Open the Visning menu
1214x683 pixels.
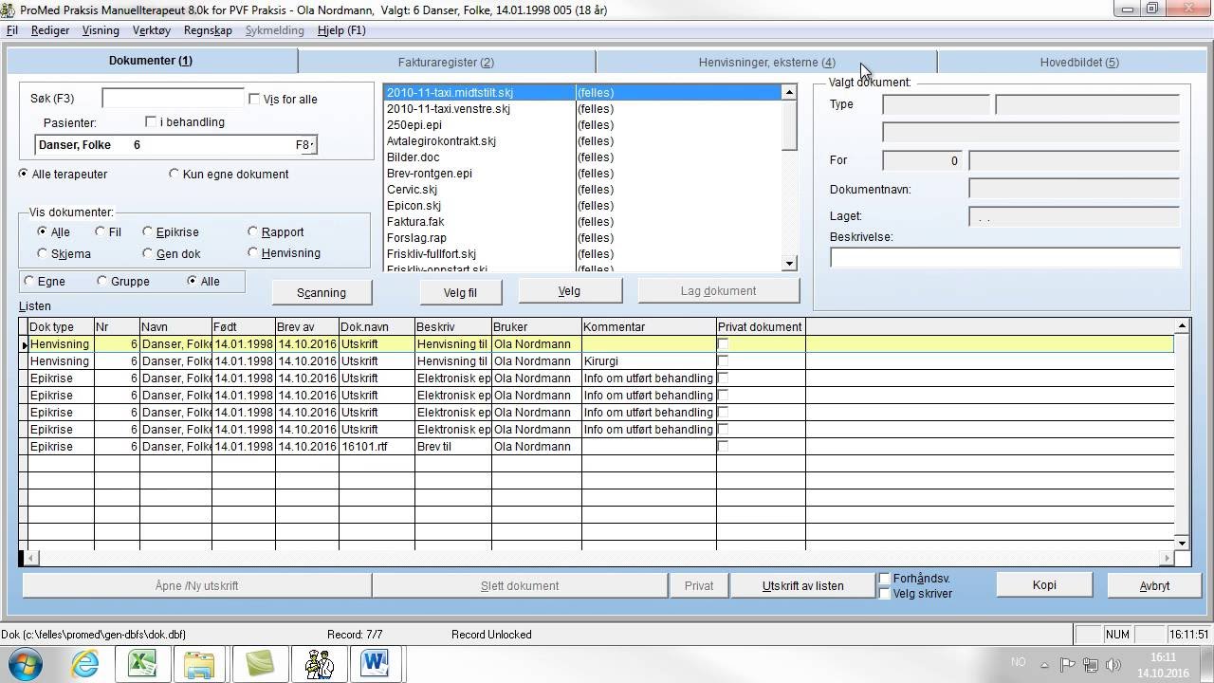click(x=101, y=30)
